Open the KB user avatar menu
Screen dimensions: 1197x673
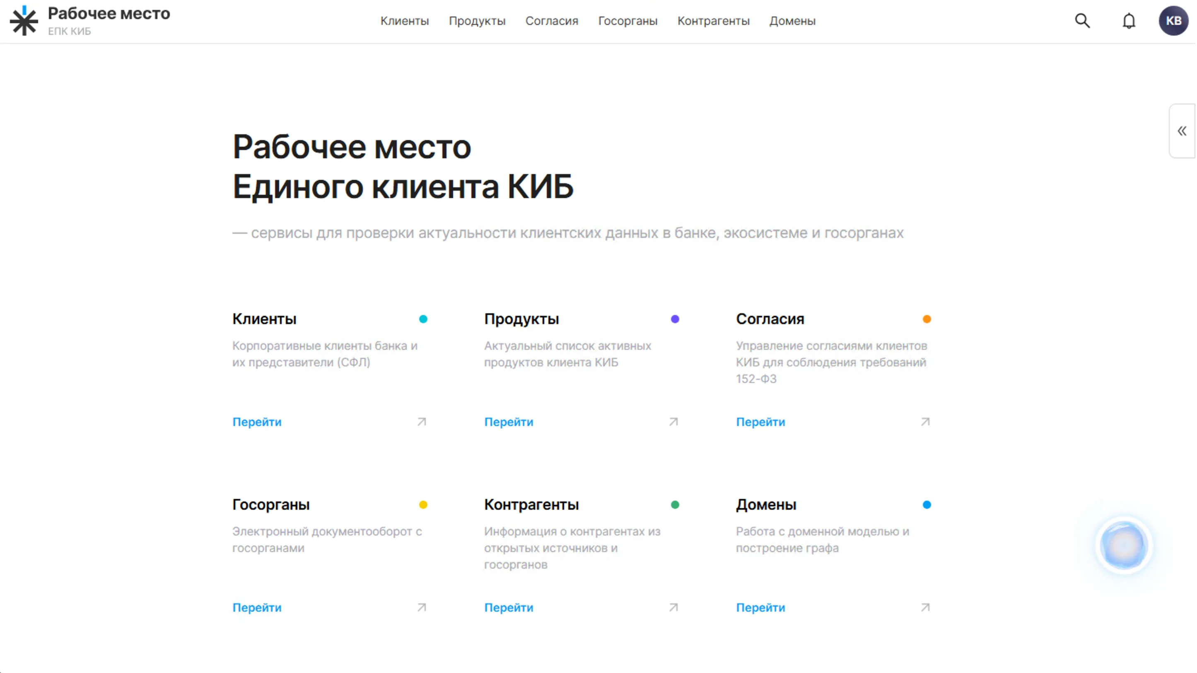pyautogui.click(x=1173, y=20)
